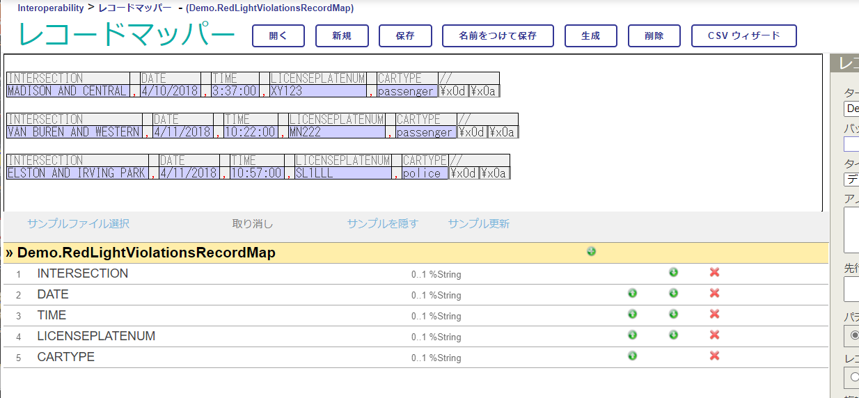This screenshot has width=859, height=398.
Task: Hide sample via サンプルを隠す
Action: point(382,224)
